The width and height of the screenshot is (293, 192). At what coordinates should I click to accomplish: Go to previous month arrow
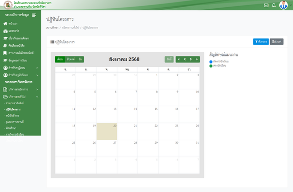coord(185,59)
